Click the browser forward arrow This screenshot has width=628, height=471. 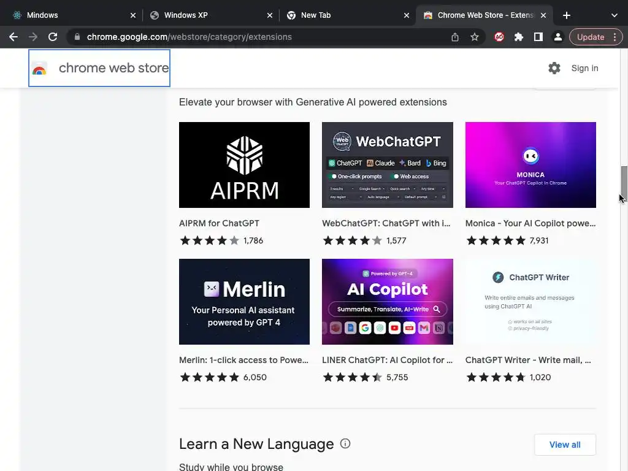click(x=33, y=37)
